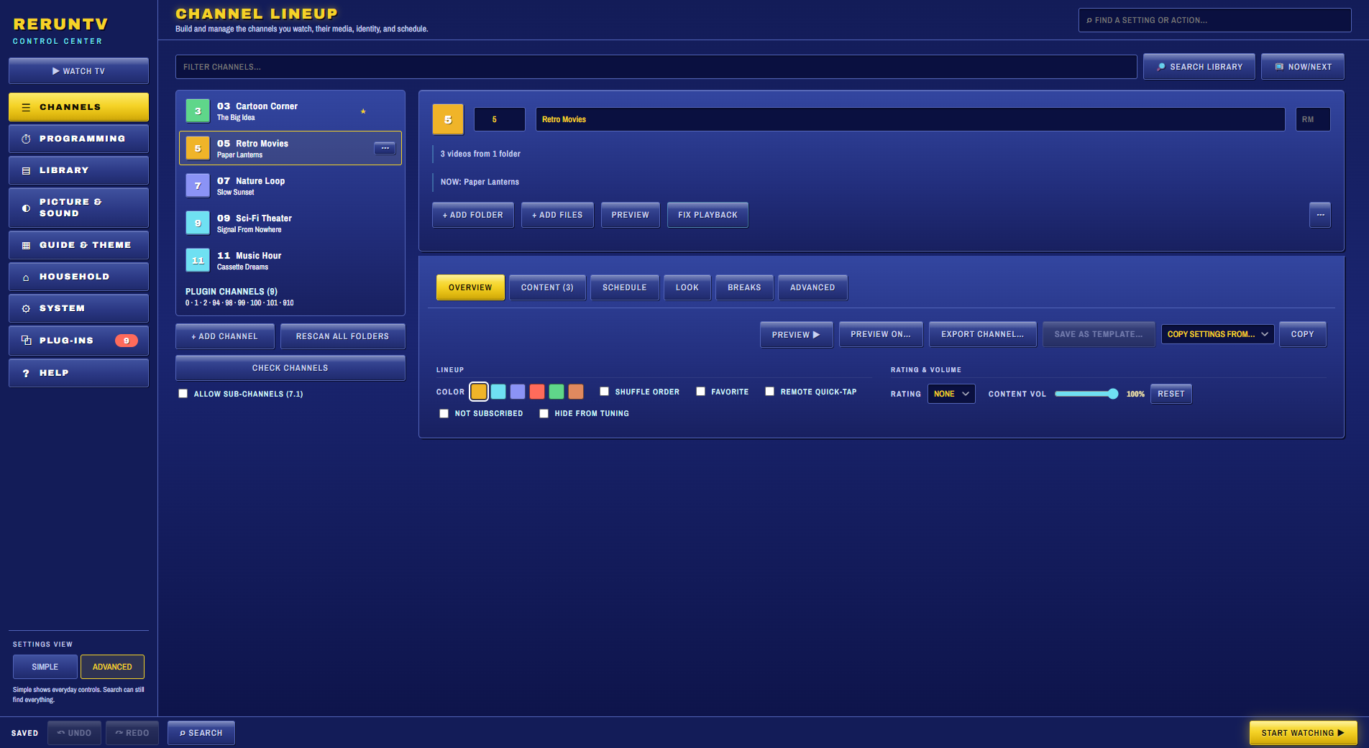
Task: Open the Look tab
Action: (687, 287)
